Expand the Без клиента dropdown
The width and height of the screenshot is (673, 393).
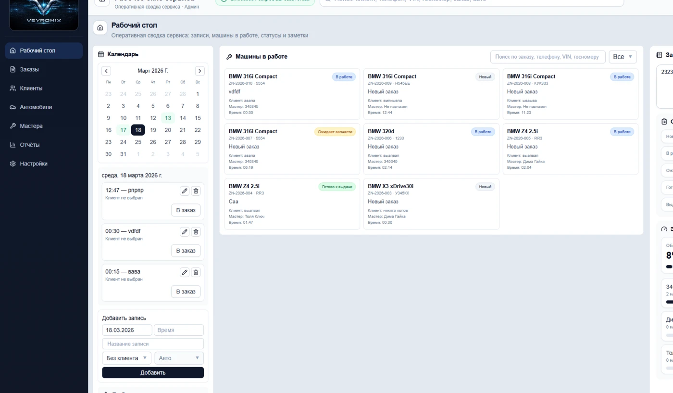click(x=126, y=358)
